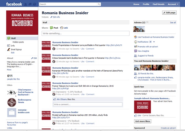Screen dimensions: 185x131
Task: Click Promote with an advert icon
Action: (x=136, y=46)
